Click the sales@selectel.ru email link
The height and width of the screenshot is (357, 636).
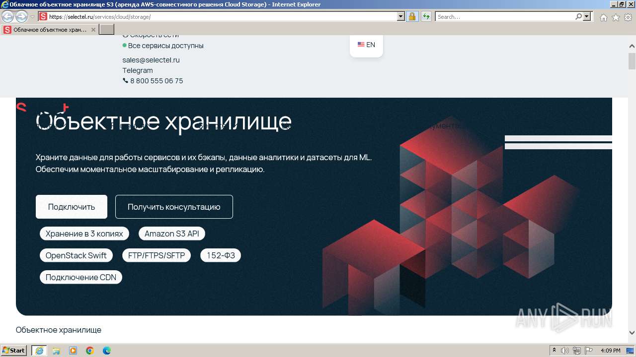[151, 60]
